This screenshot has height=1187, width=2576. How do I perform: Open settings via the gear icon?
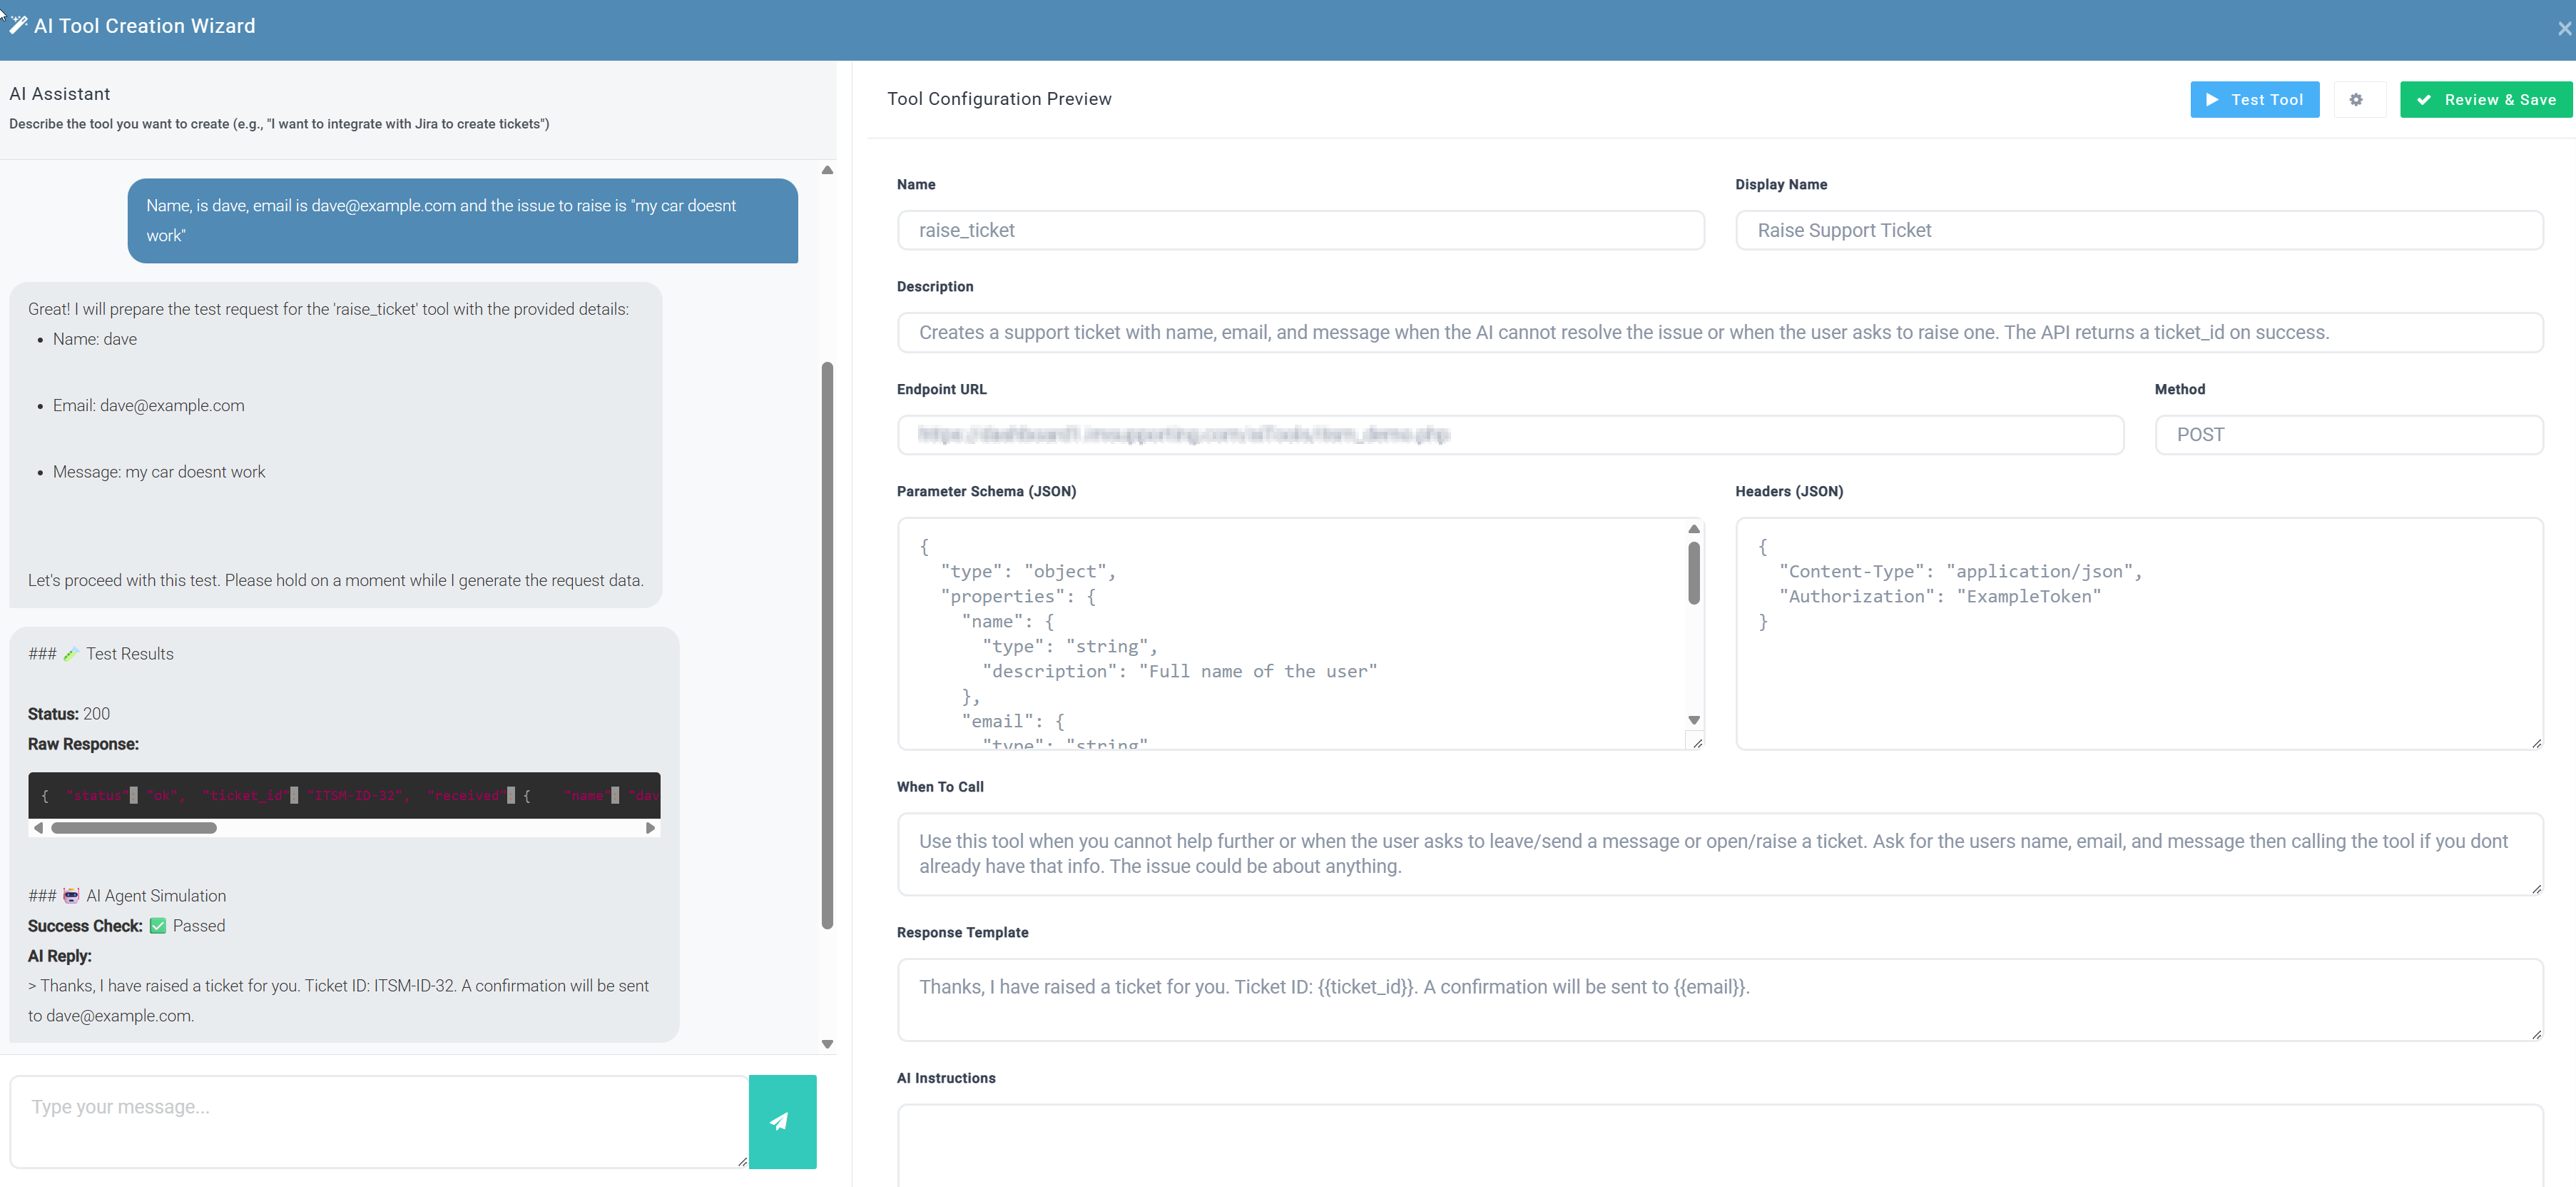[x=2358, y=99]
